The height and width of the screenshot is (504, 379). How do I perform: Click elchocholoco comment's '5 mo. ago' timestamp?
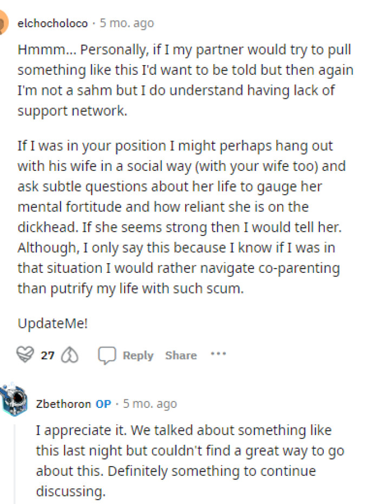pos(127,23)
